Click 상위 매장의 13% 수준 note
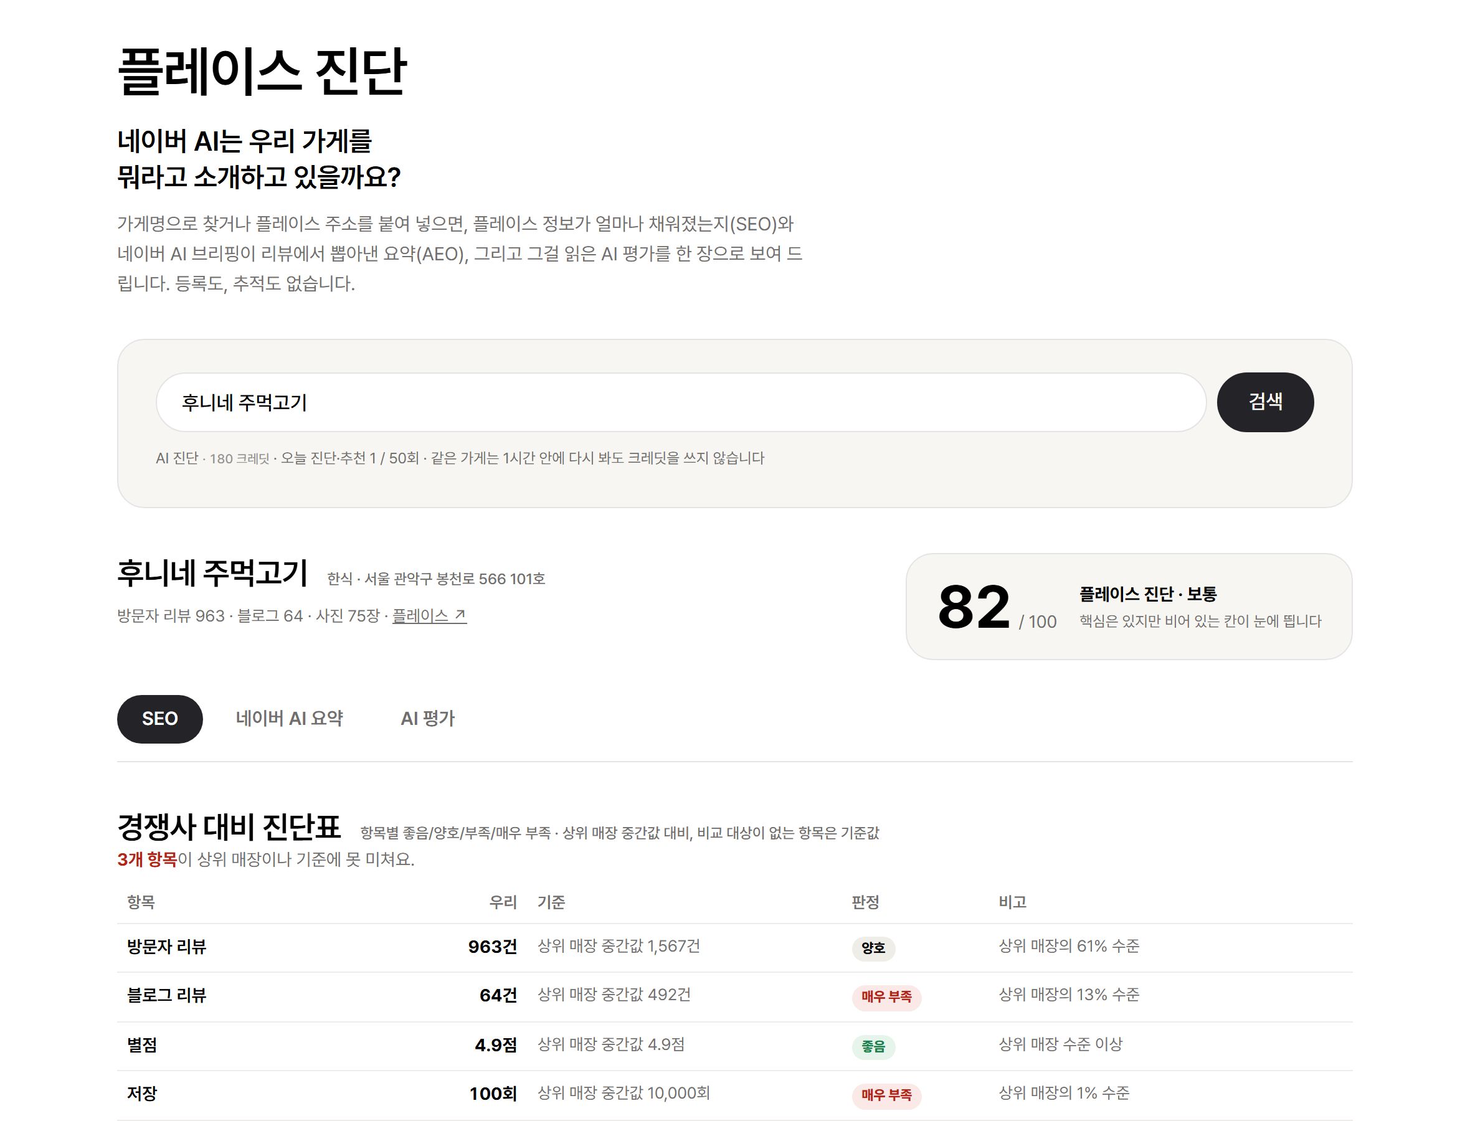The width and height of the screenshot is (1470, 1121). (1068, 994)
